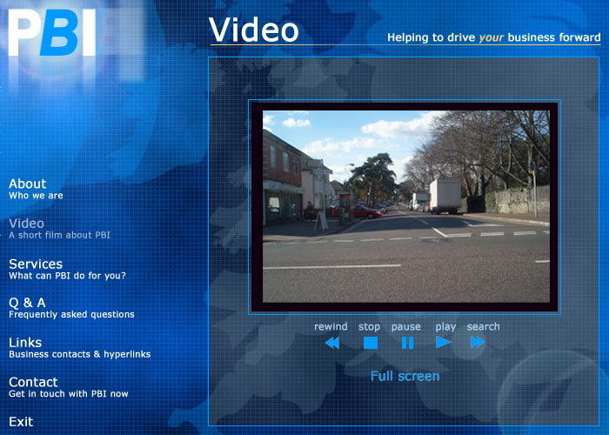
Task: Click the 'What can PBI do for you?' subtitle
Action: 67,276
